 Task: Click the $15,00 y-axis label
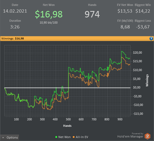[137, 61]
